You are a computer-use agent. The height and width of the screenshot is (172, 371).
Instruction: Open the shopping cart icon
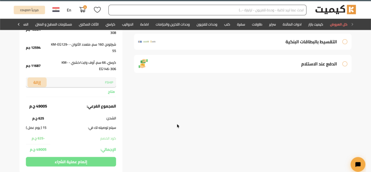coord(83,9)
